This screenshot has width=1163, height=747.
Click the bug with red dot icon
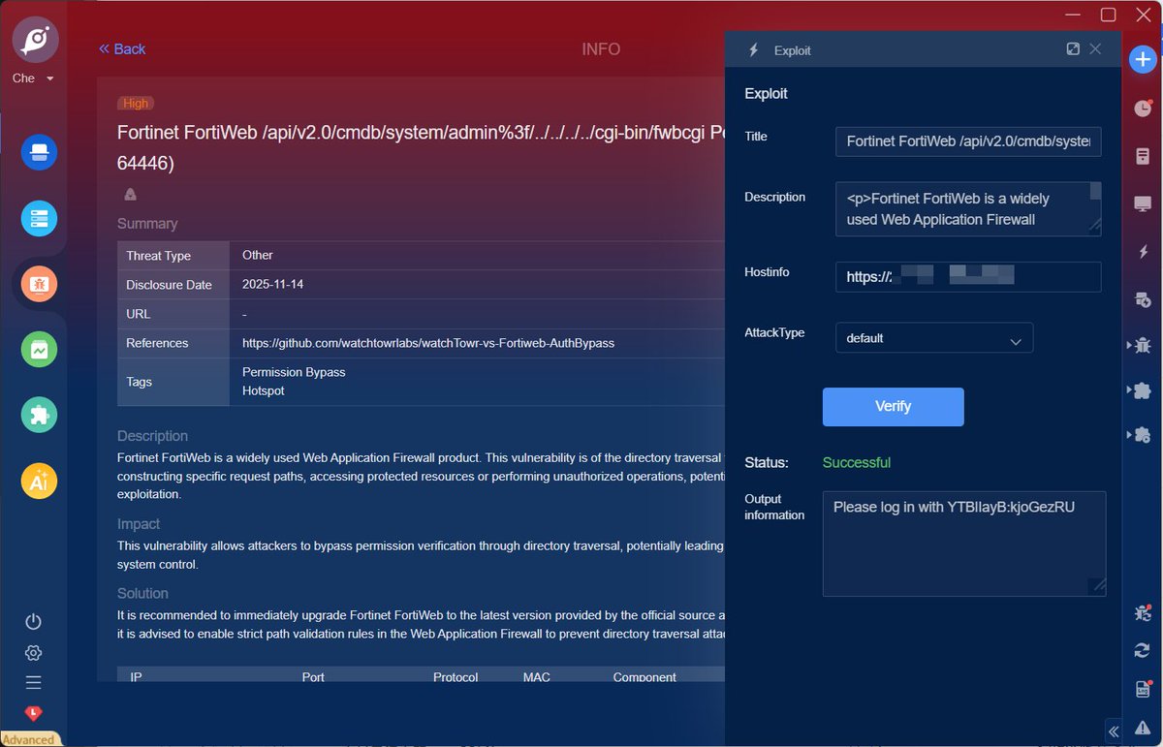pyautogui.click(x=1144, y=613)
